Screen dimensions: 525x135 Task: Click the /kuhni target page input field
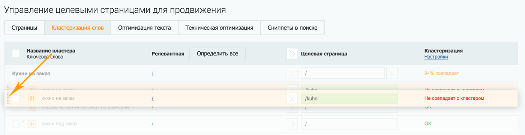349,98
